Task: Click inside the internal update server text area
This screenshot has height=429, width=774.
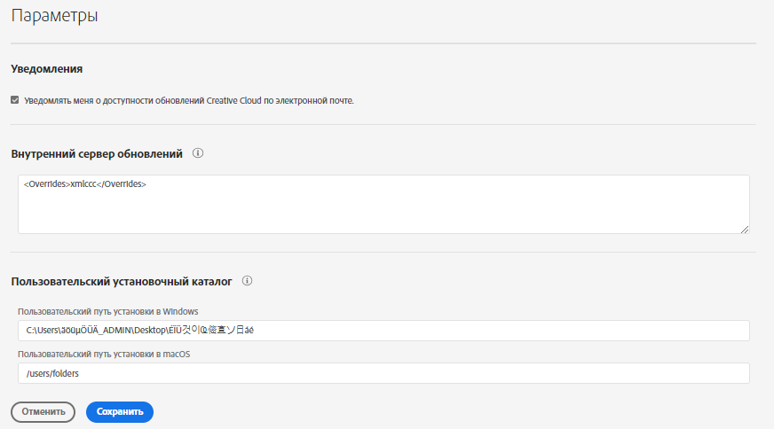Action: coord(383,211)
